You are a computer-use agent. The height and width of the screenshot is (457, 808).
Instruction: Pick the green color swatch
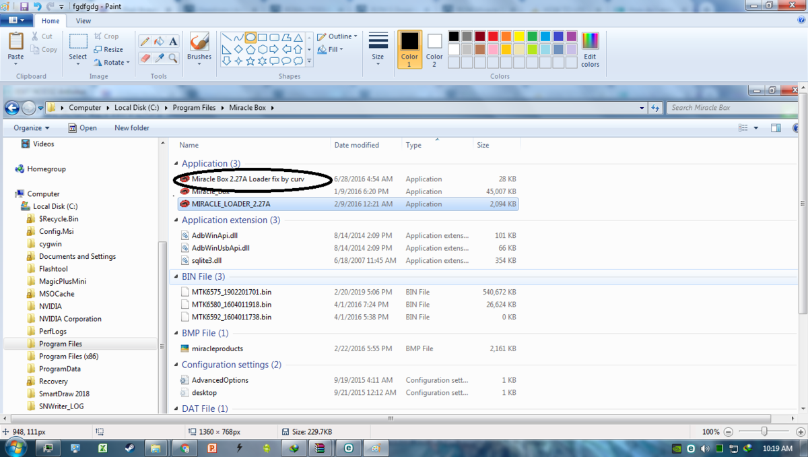(533, 36)
